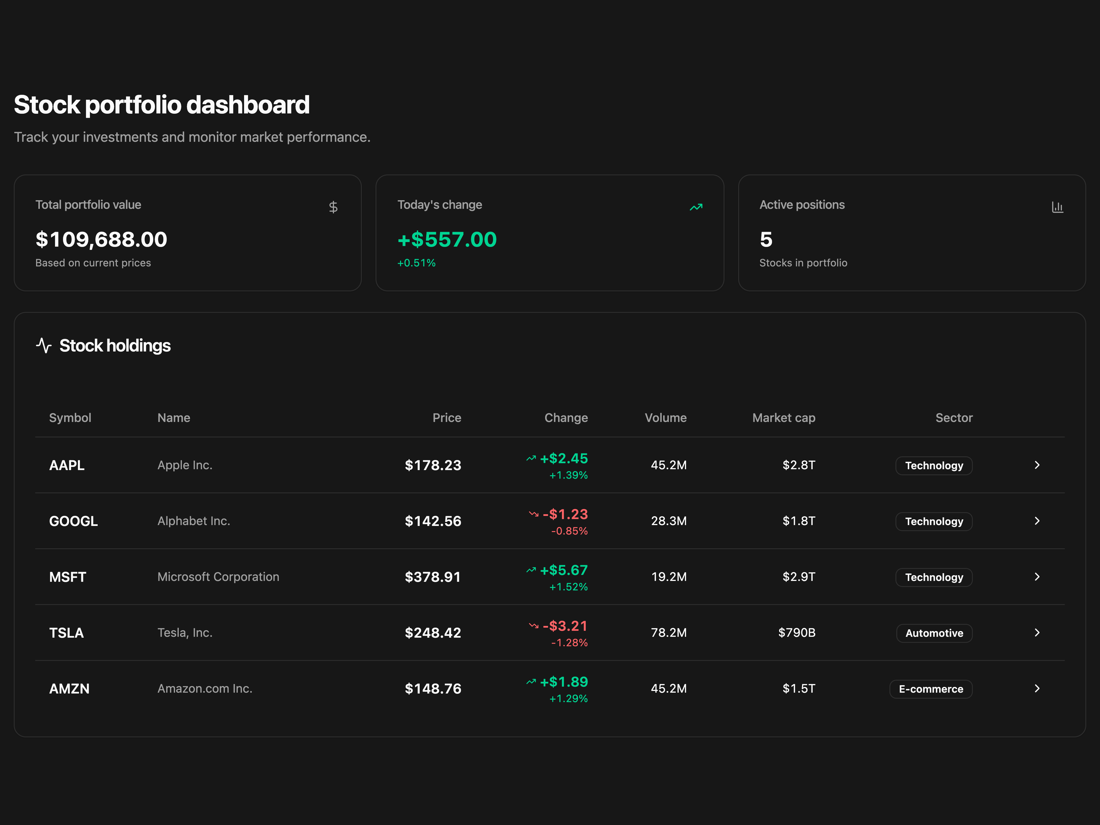Click the +1.39% change for AAPL
This screenshot has height=825, width=1100.
coord(568,475)
